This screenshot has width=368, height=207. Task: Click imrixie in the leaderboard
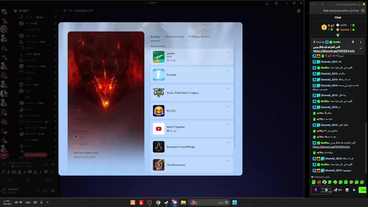tap(344, 30)
